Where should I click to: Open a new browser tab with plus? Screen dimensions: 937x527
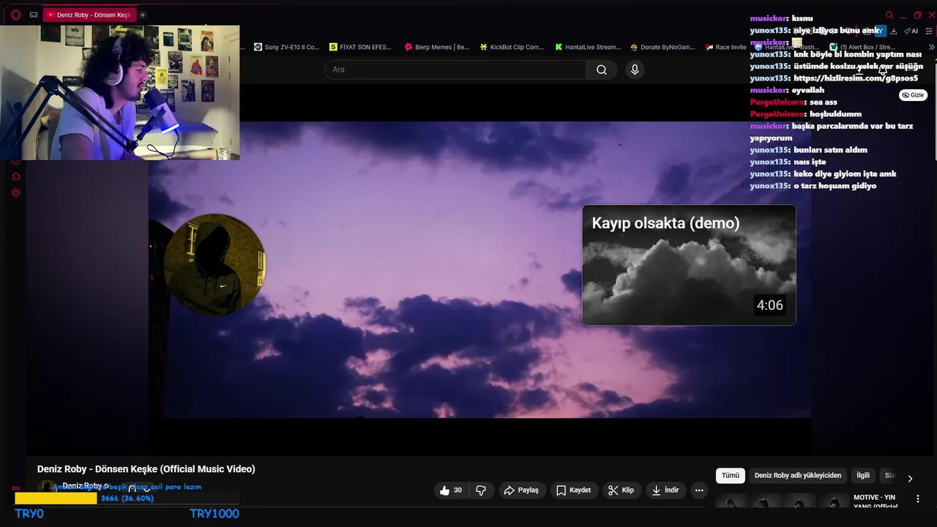point(143,15)
